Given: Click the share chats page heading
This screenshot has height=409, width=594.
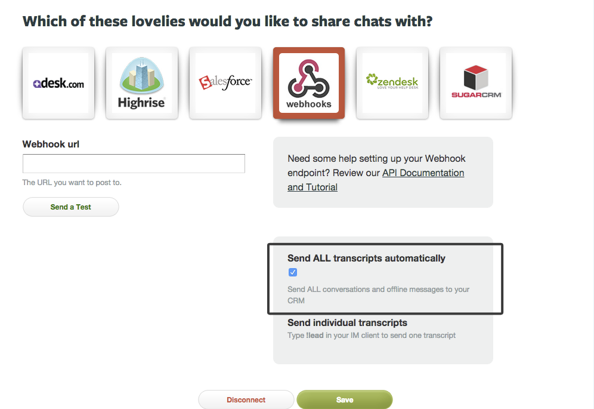Looking at the screenshot, I should click(x=227, y=21).
